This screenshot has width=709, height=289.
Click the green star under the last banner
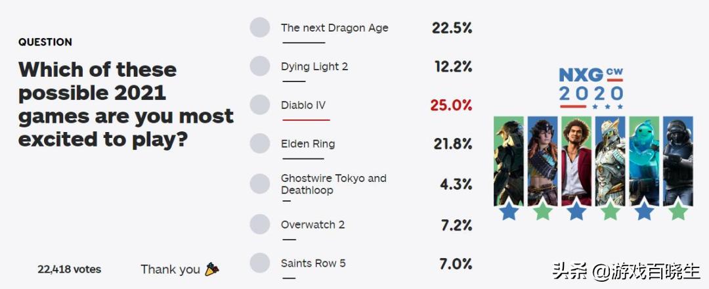pos(678,211)
